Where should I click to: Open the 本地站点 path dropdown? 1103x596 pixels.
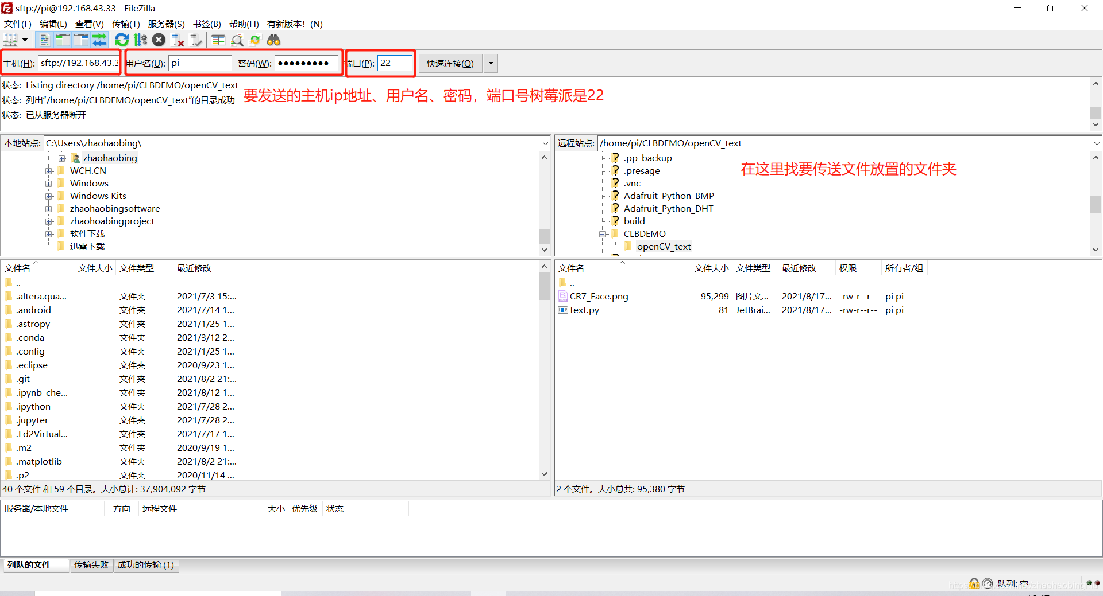point(545,143)
